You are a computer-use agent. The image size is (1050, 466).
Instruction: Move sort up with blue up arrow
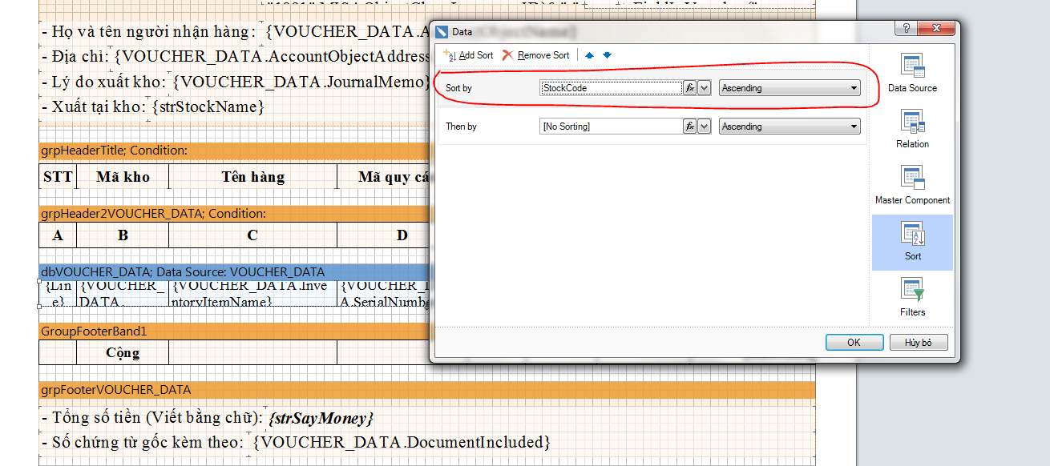(x=590, y=55)
